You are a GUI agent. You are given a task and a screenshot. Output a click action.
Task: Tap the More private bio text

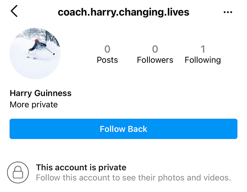(34, 105)
